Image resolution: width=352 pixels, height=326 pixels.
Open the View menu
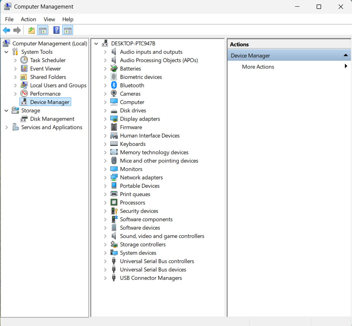click(49, 19)
